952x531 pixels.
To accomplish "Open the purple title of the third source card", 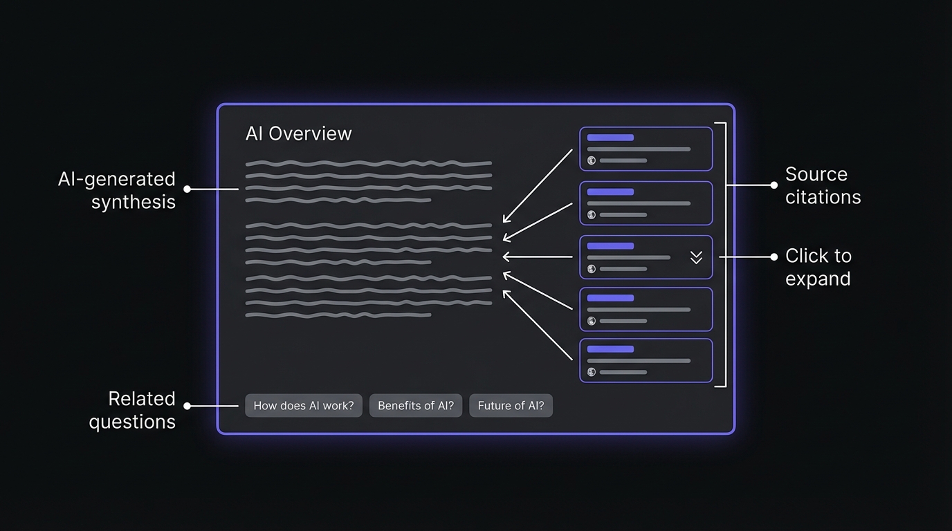I will point(610,246).
